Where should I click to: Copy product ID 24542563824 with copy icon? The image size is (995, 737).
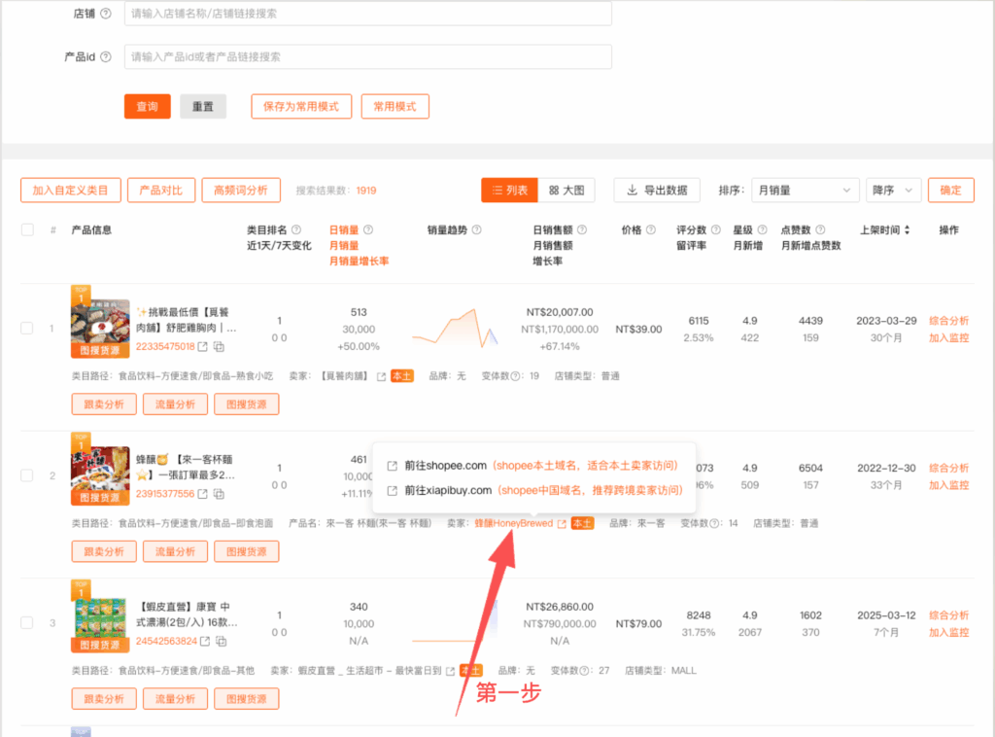[x=220, y=642]
